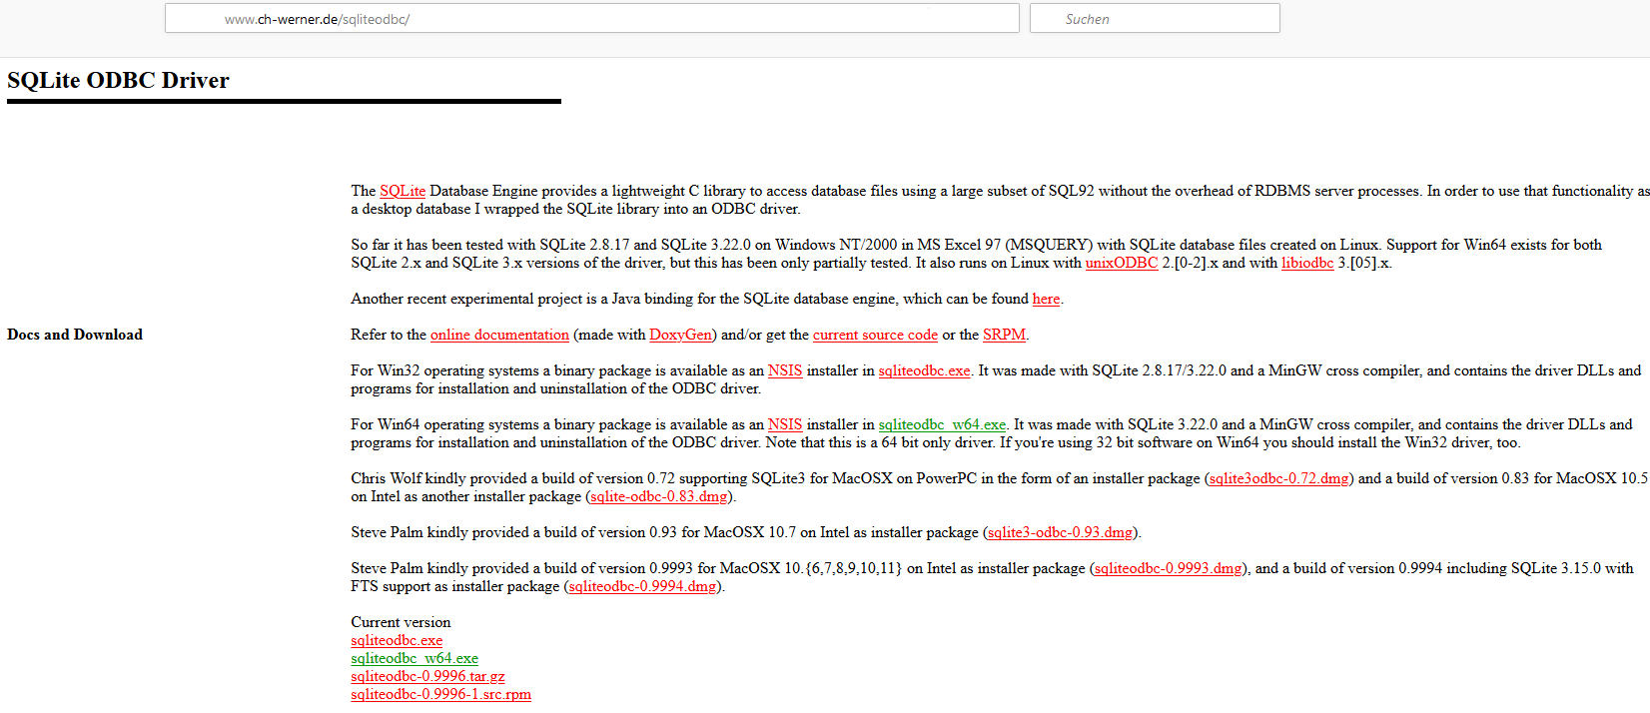Click the 'SQLite ODBC Driver' page heading
The width and height of the screenshot is (1650, 713).
[x=118, y=81]
